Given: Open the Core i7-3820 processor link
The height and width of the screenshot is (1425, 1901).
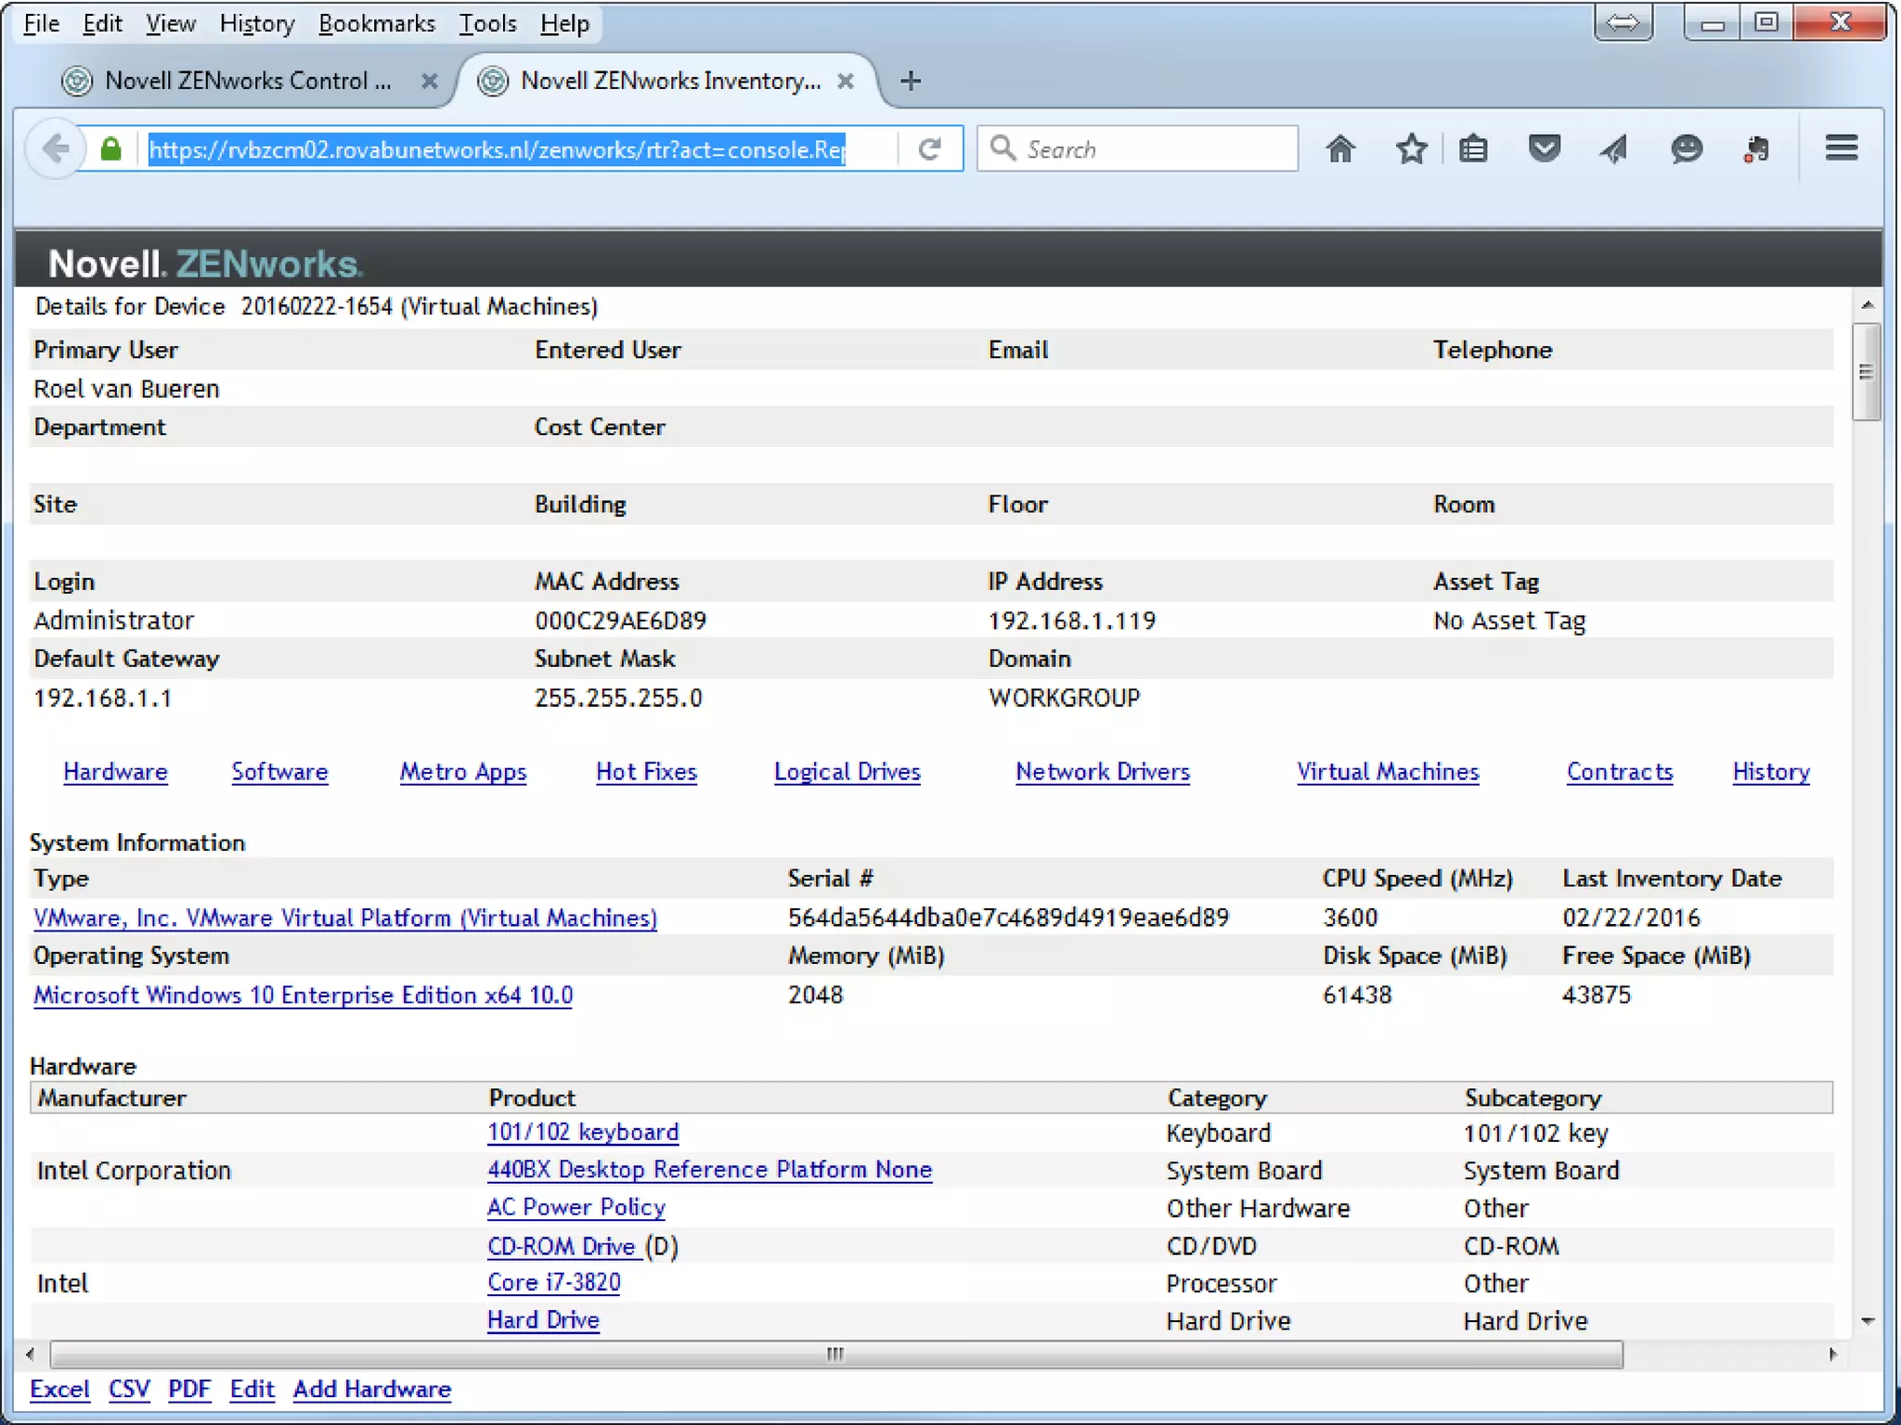Looking at the screenshot, I should (554, 1282).
